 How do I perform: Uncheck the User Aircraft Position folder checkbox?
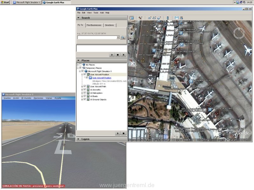tap(84, 74)
